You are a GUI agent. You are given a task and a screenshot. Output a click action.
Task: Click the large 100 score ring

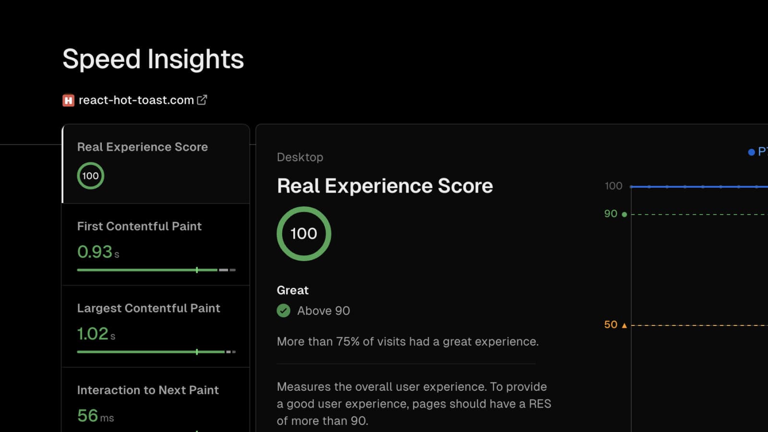304,234
